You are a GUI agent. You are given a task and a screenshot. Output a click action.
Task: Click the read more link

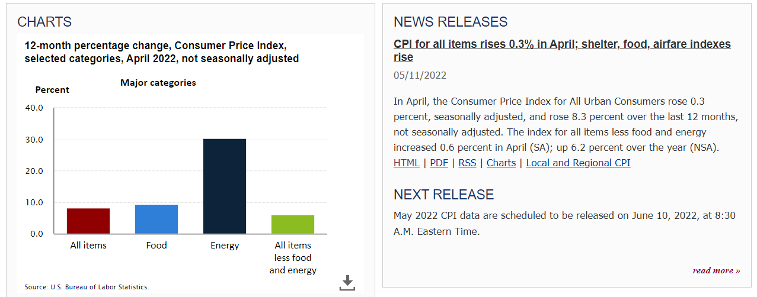tap(716, 270)
